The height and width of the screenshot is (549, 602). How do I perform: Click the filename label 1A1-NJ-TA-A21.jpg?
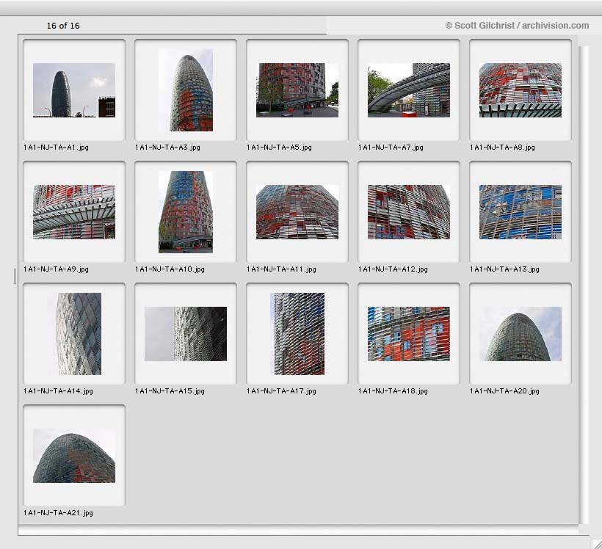58,513
